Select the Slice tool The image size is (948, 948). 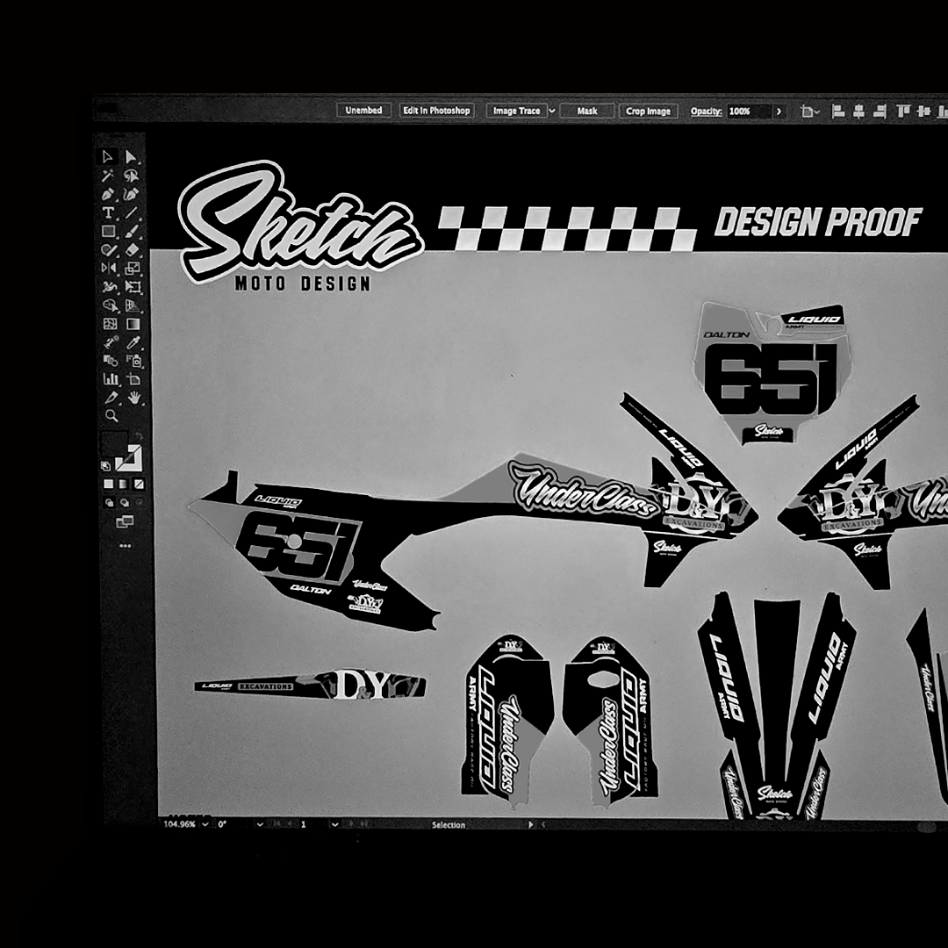(111, 398)
